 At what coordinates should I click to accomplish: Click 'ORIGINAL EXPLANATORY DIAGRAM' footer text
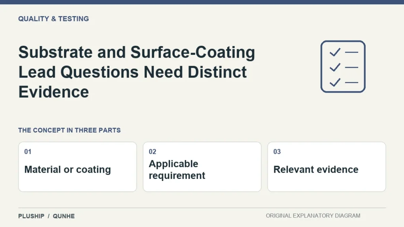pyautogui.click(x=313, y=216)
